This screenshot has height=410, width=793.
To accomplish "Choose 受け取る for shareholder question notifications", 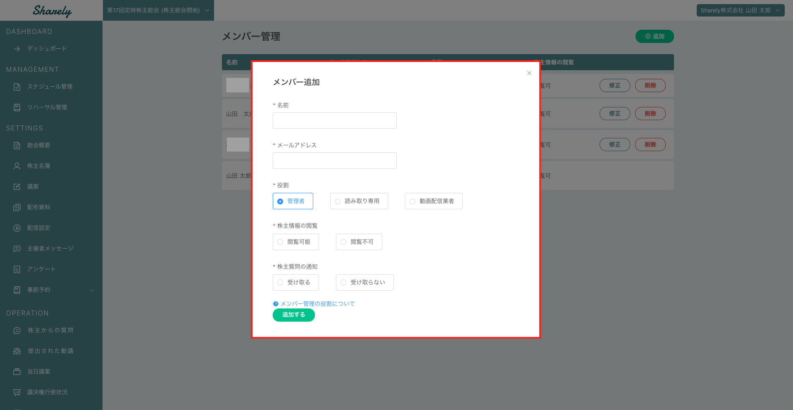I will 280,282.
